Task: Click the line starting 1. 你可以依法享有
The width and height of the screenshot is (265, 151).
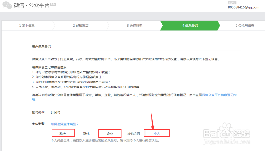Action: [x=71, y=72]
